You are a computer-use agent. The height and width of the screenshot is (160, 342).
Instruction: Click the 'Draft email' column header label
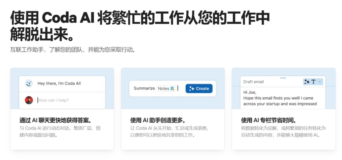(x=253, y=82)
